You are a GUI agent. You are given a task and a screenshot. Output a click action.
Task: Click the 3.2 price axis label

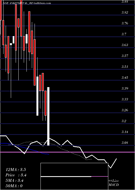click(x=124, y=121)
